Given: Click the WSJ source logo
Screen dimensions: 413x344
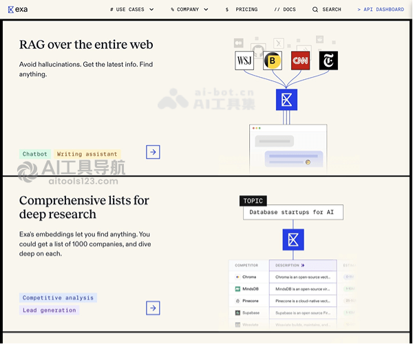Looking at the screenshot, I should [244, 61].
